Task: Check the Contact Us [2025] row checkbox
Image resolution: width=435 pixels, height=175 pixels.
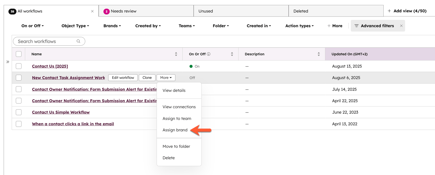Action: pyautogui.click(x=19, y=66)
